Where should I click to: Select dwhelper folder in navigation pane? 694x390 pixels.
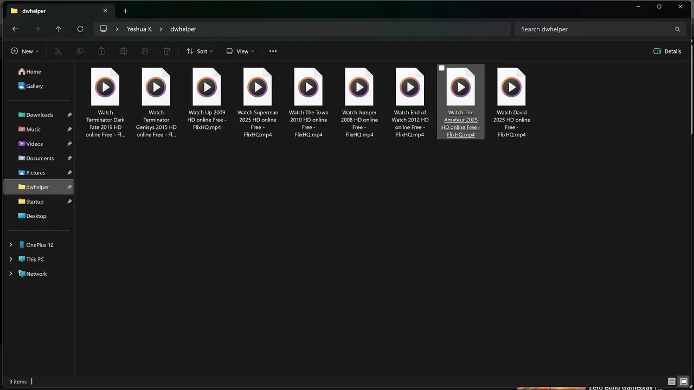(38, 187)
